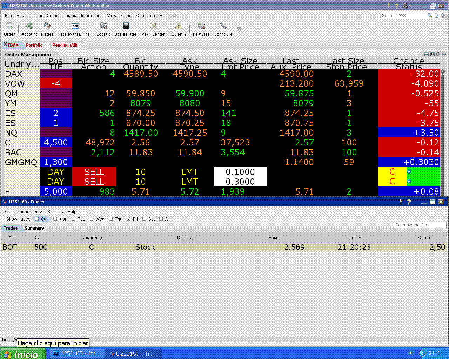Check the All days checkbox
This screenshot has height=359, width=449.
point(161,219)
